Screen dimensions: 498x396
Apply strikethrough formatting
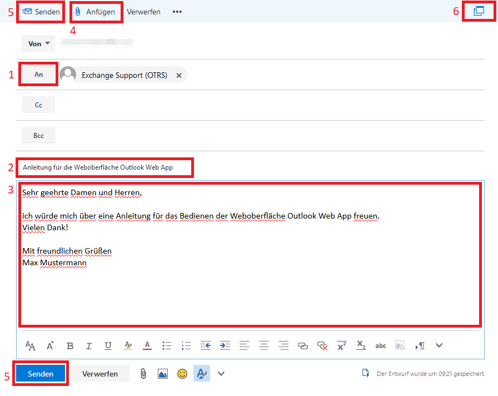tap(381, 345)
